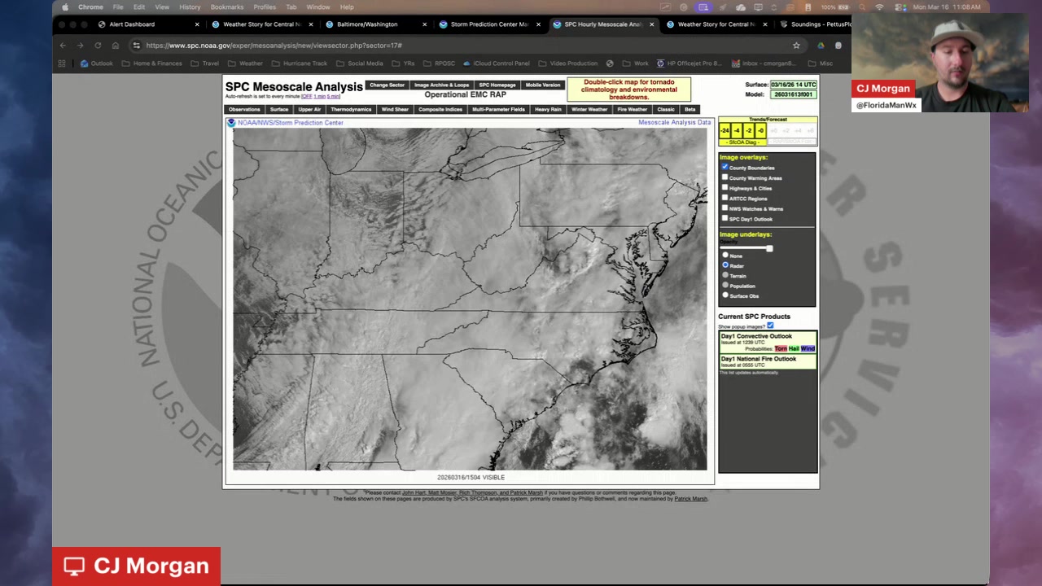The width and height of the screenshot is (1042, 586).
Task: Select the None underlay radio button
Action: tap(725, 256)
